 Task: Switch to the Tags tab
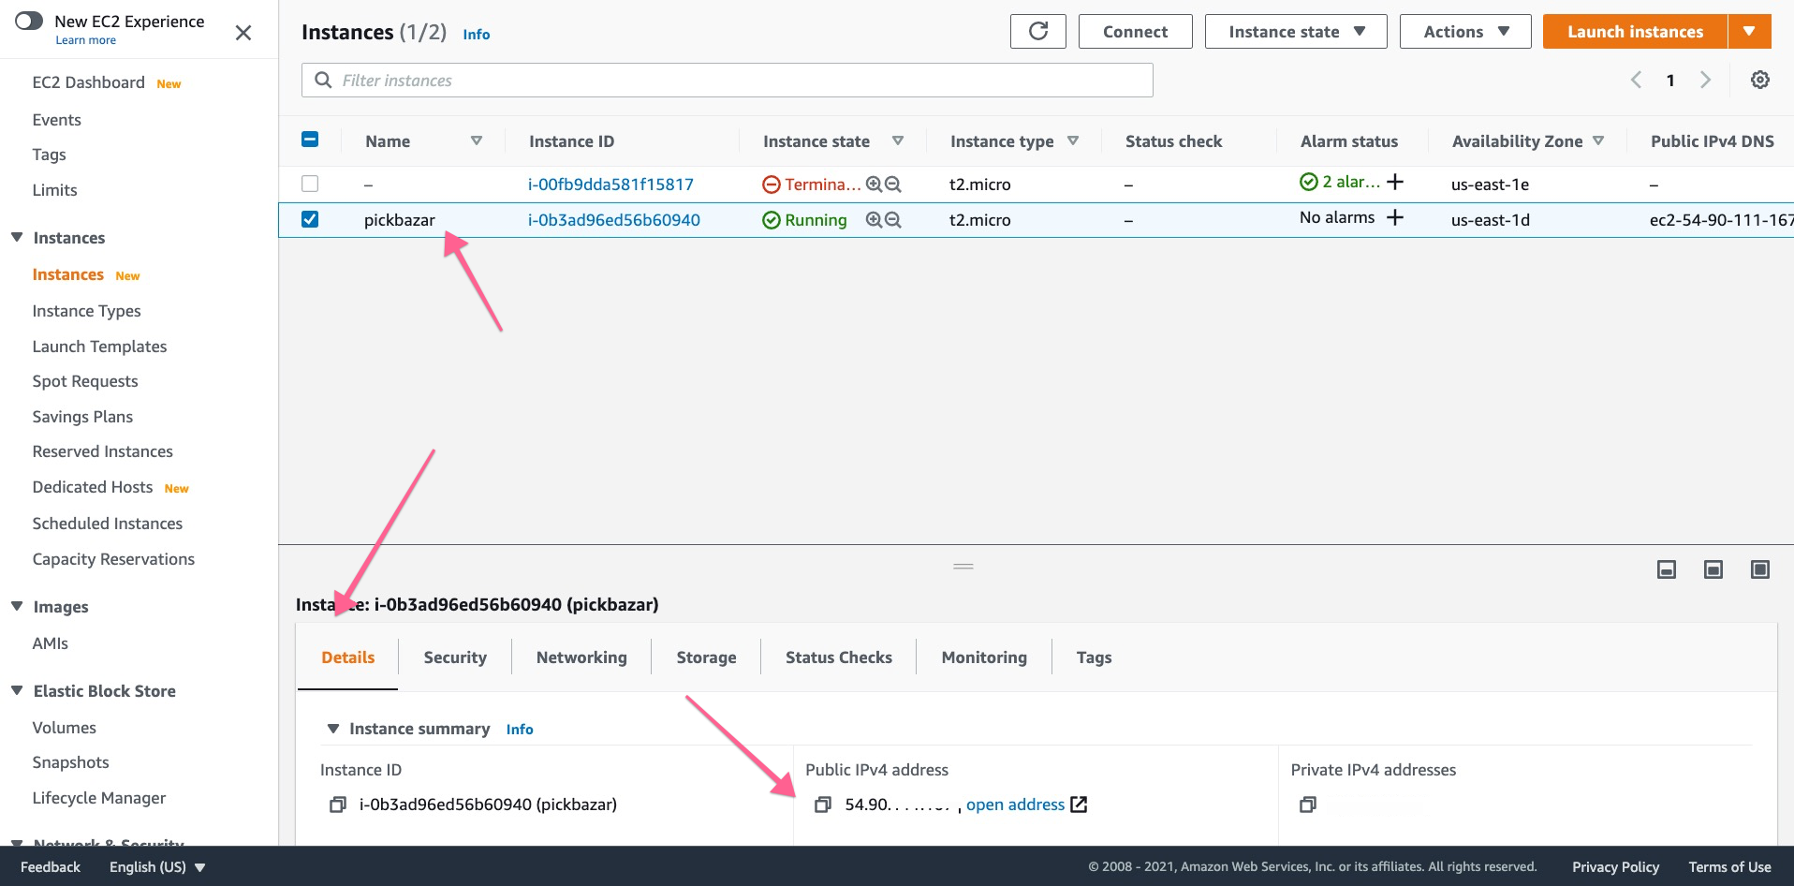pos(1094,657)
